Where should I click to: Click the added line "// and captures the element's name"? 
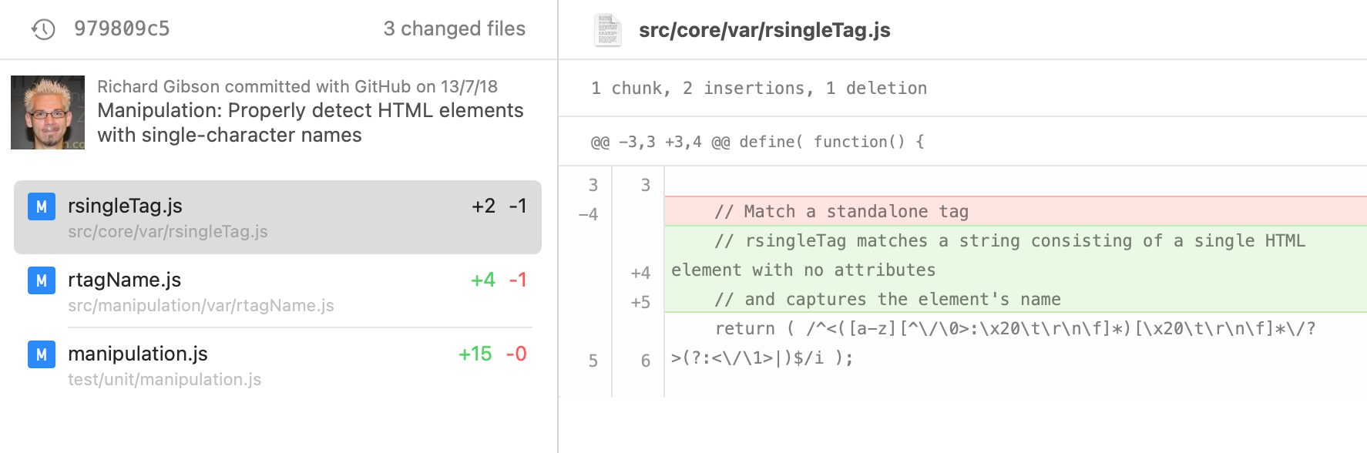[887, 299]
